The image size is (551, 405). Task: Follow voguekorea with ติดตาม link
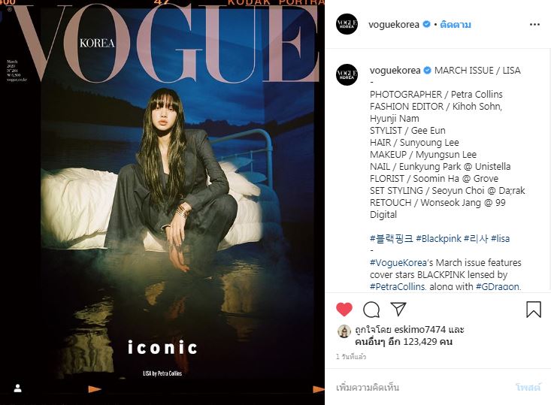pos(456,25)
